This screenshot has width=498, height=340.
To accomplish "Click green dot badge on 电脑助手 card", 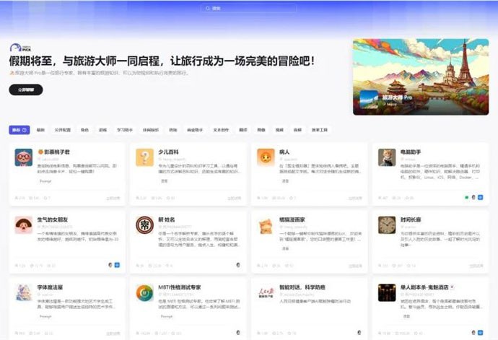I will click(x=466, y=197).
